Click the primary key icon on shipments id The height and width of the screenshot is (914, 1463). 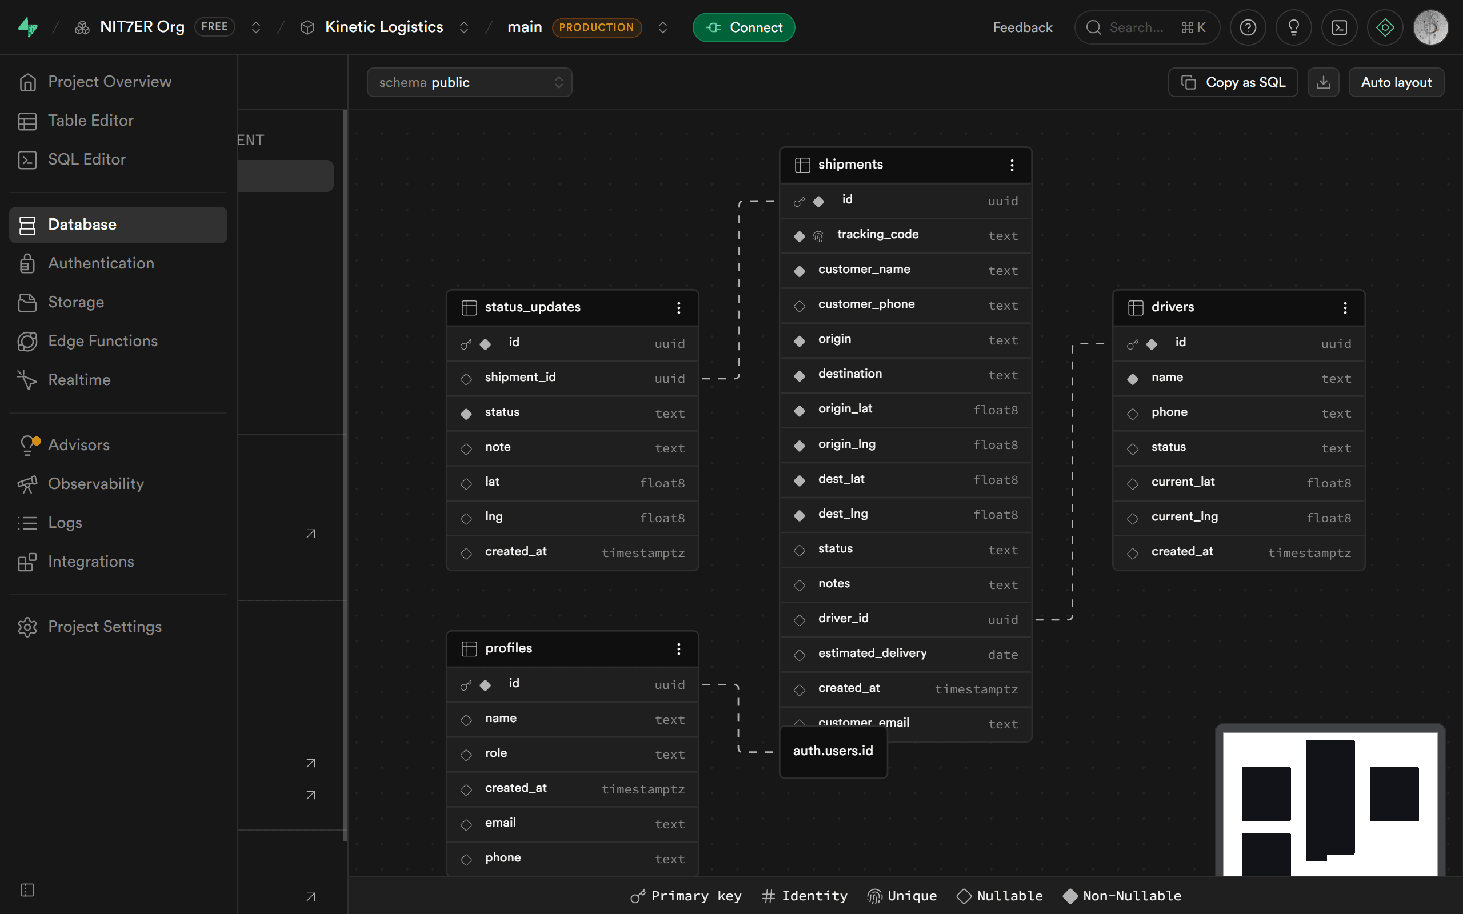coord(799,201)
